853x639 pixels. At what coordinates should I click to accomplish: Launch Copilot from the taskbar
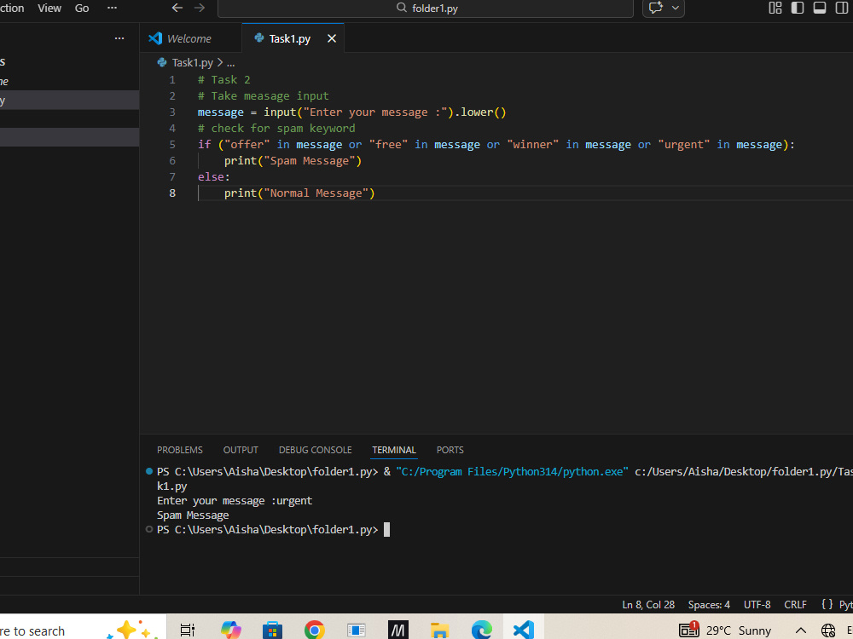(230, 630)
